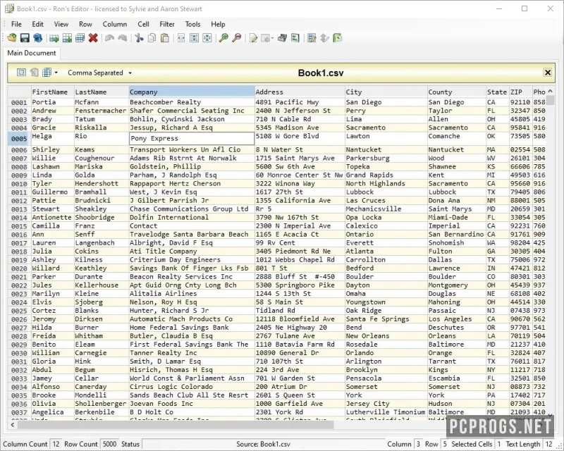Click the printer toolbar icon
The height and width of the screenshot is (451, 564).
click(283, 38)
